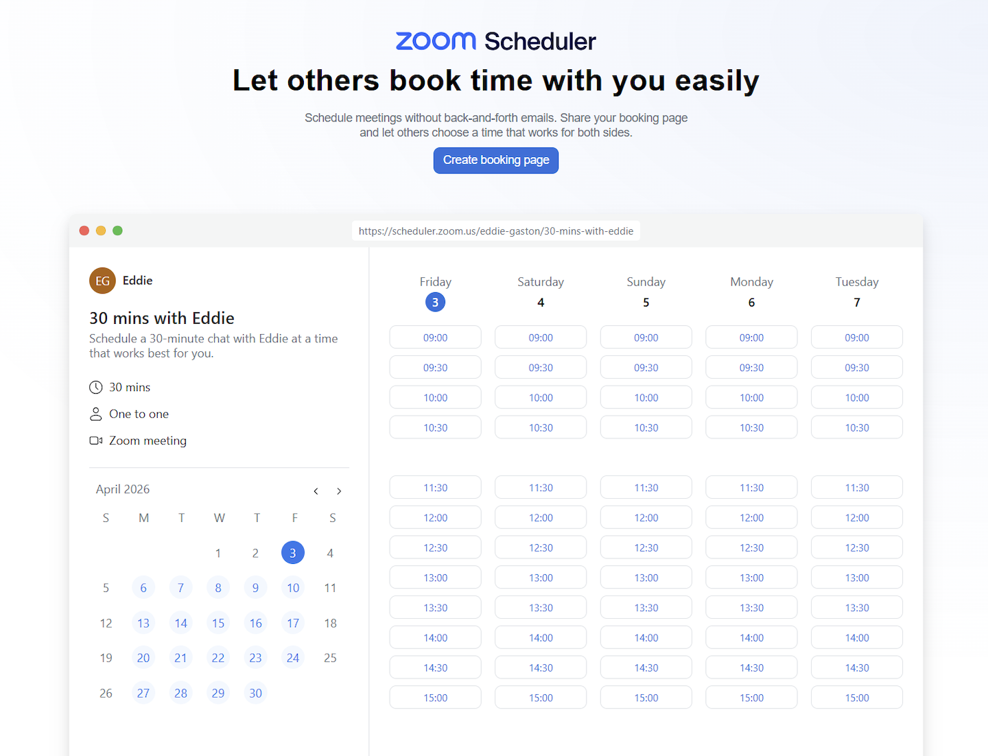This screenshot has width=988, height=756.
Task: Go to previous month with left chevron
Action: tap(316, 491)
